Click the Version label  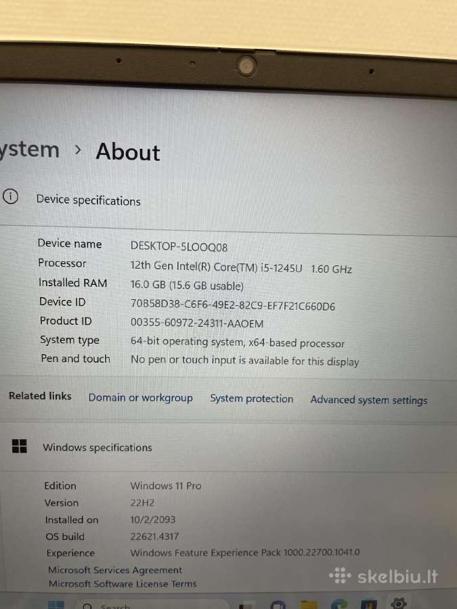coord(62,503)
